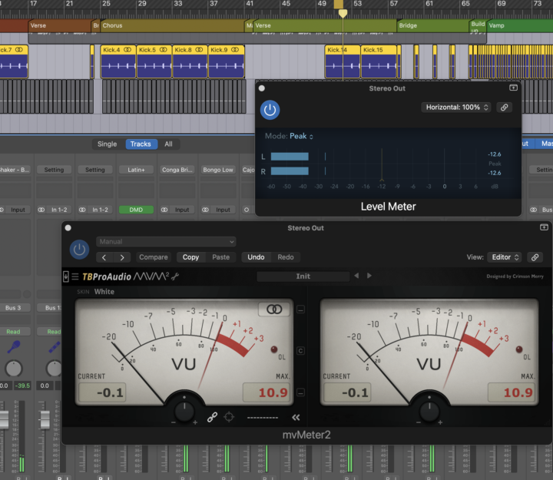553x480 pixels.
Task: Select the next mvMeter2 preset arrow
Action: [x=369, y=276]
